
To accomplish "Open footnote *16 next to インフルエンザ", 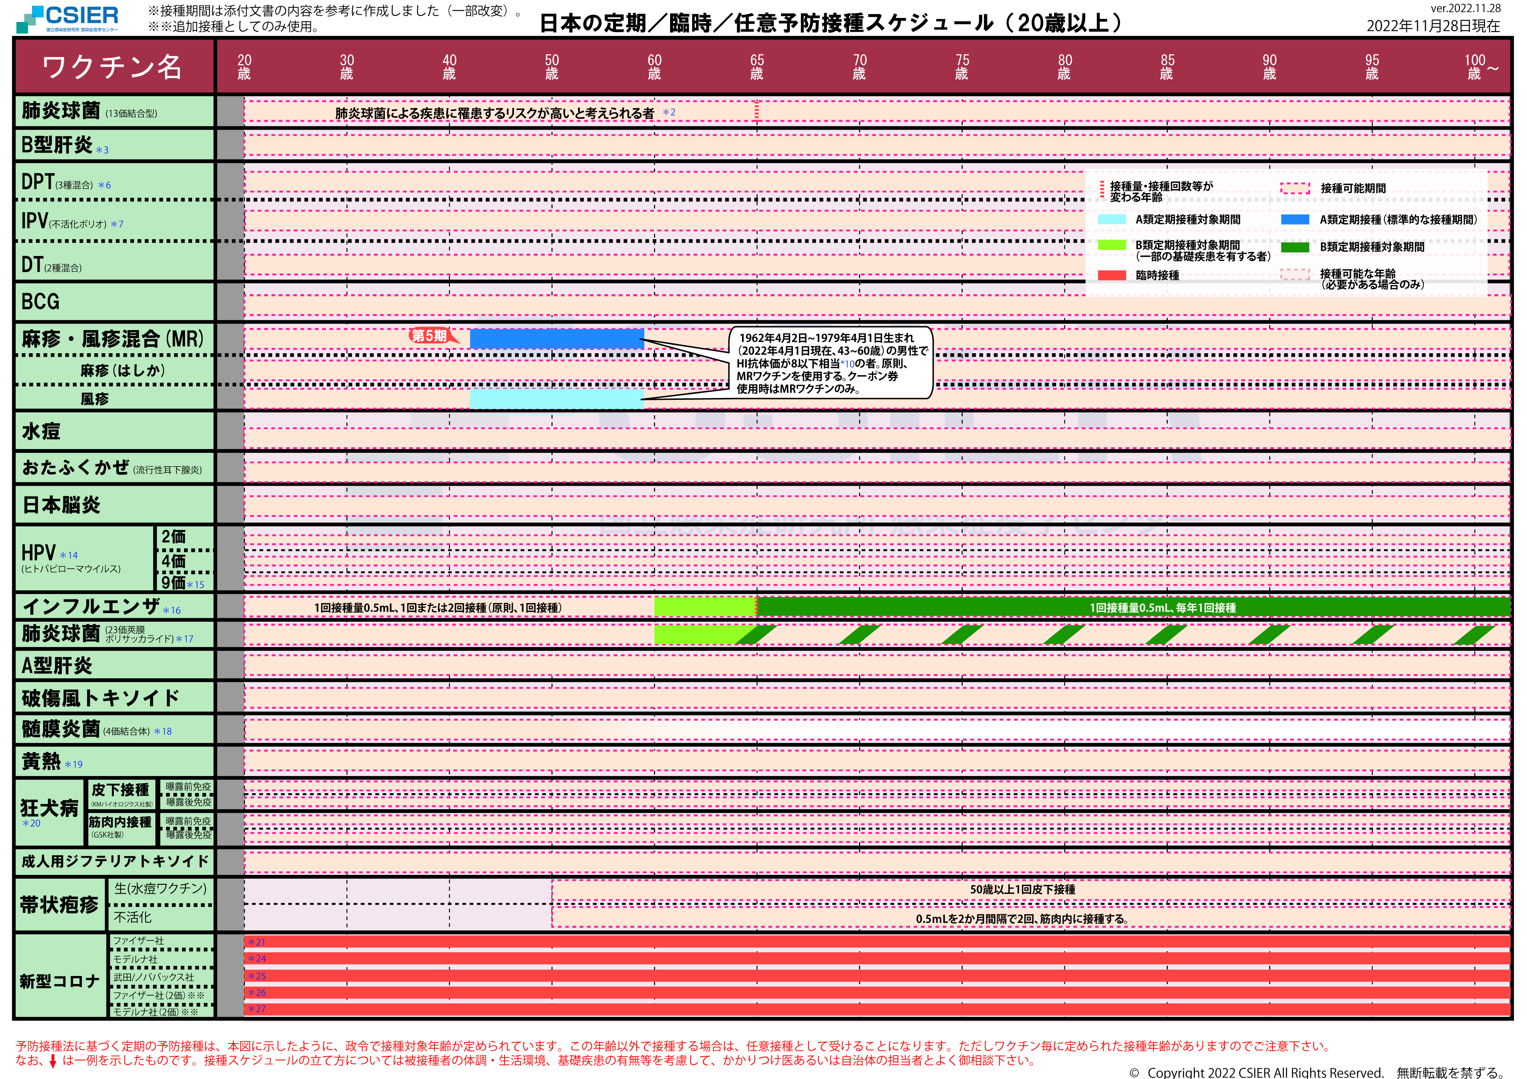I will tap(171, 610).
